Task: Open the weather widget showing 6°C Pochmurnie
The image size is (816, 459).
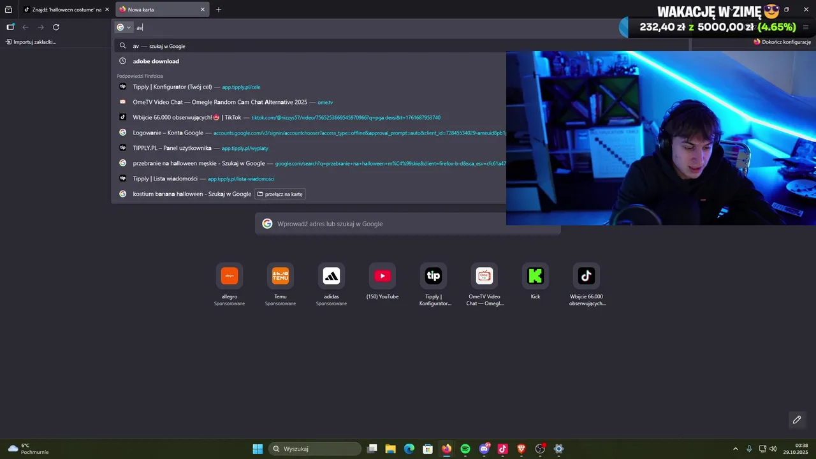Action: pyautogui.click(x=29, y=449)
